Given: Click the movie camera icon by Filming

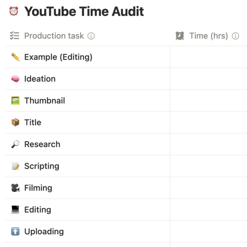Looking at the screenshot, I should [15, 188].
